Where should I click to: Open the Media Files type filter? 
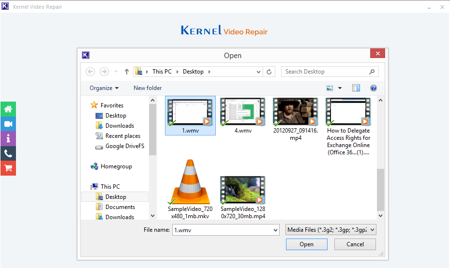coord(330,230)
